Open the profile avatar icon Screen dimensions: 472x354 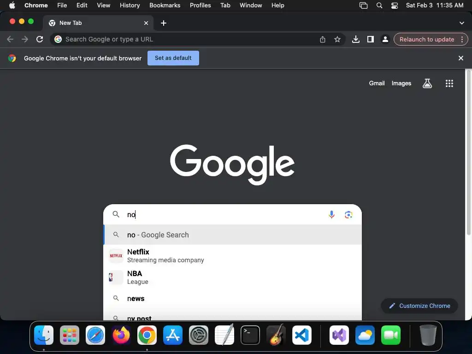point(385,40)
